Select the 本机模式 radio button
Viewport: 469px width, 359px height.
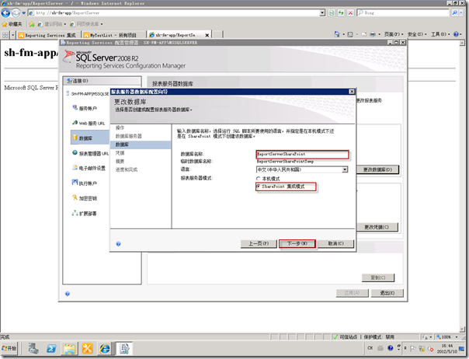click(x=258, y=179)
